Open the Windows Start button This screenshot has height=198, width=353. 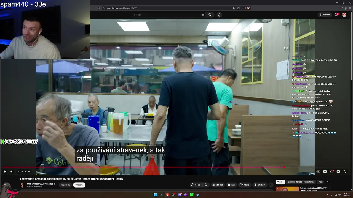[x=155, y=195]
